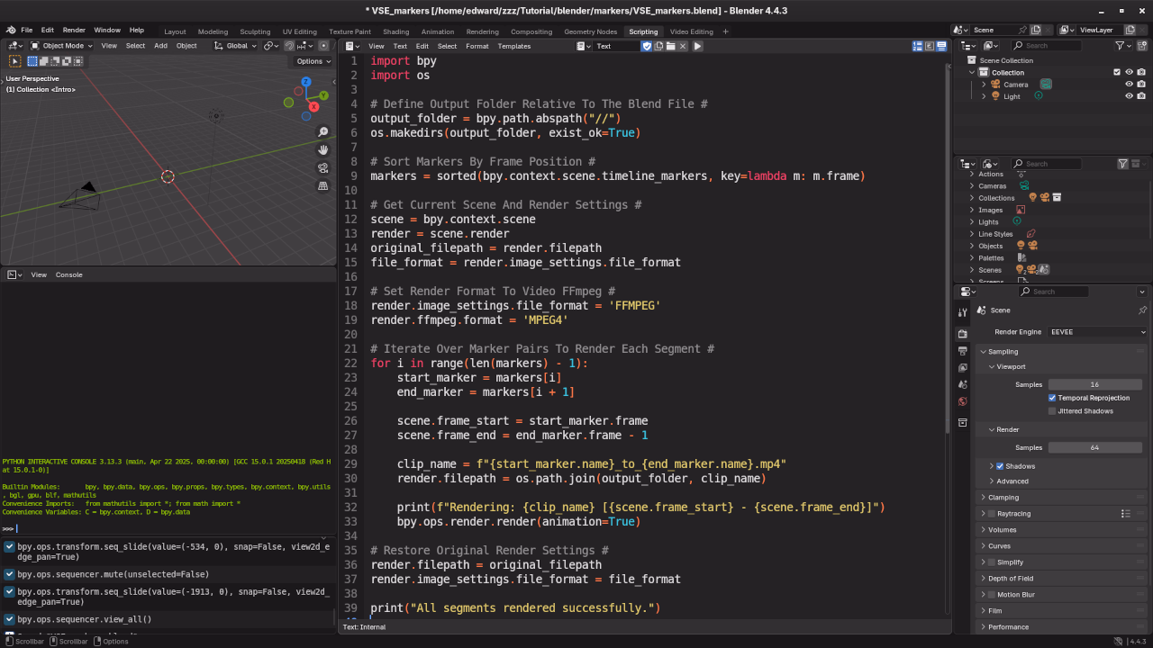1153x648 pixels.
Task: Click the viewport Options button
Action: pos(313,61)
